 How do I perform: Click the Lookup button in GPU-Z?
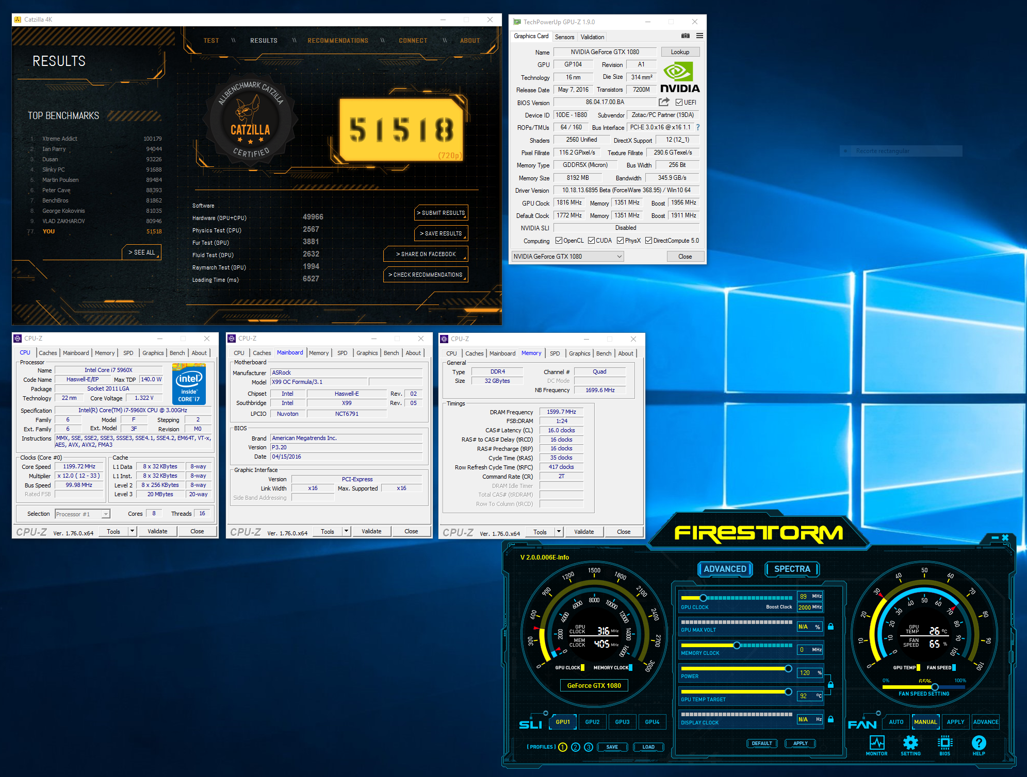click(680, 52)
